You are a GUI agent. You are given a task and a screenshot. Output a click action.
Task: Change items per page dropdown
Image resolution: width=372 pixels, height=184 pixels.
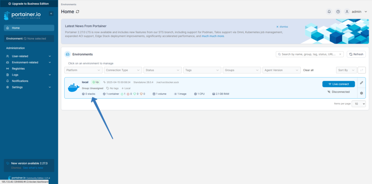[x=359, y=104]
